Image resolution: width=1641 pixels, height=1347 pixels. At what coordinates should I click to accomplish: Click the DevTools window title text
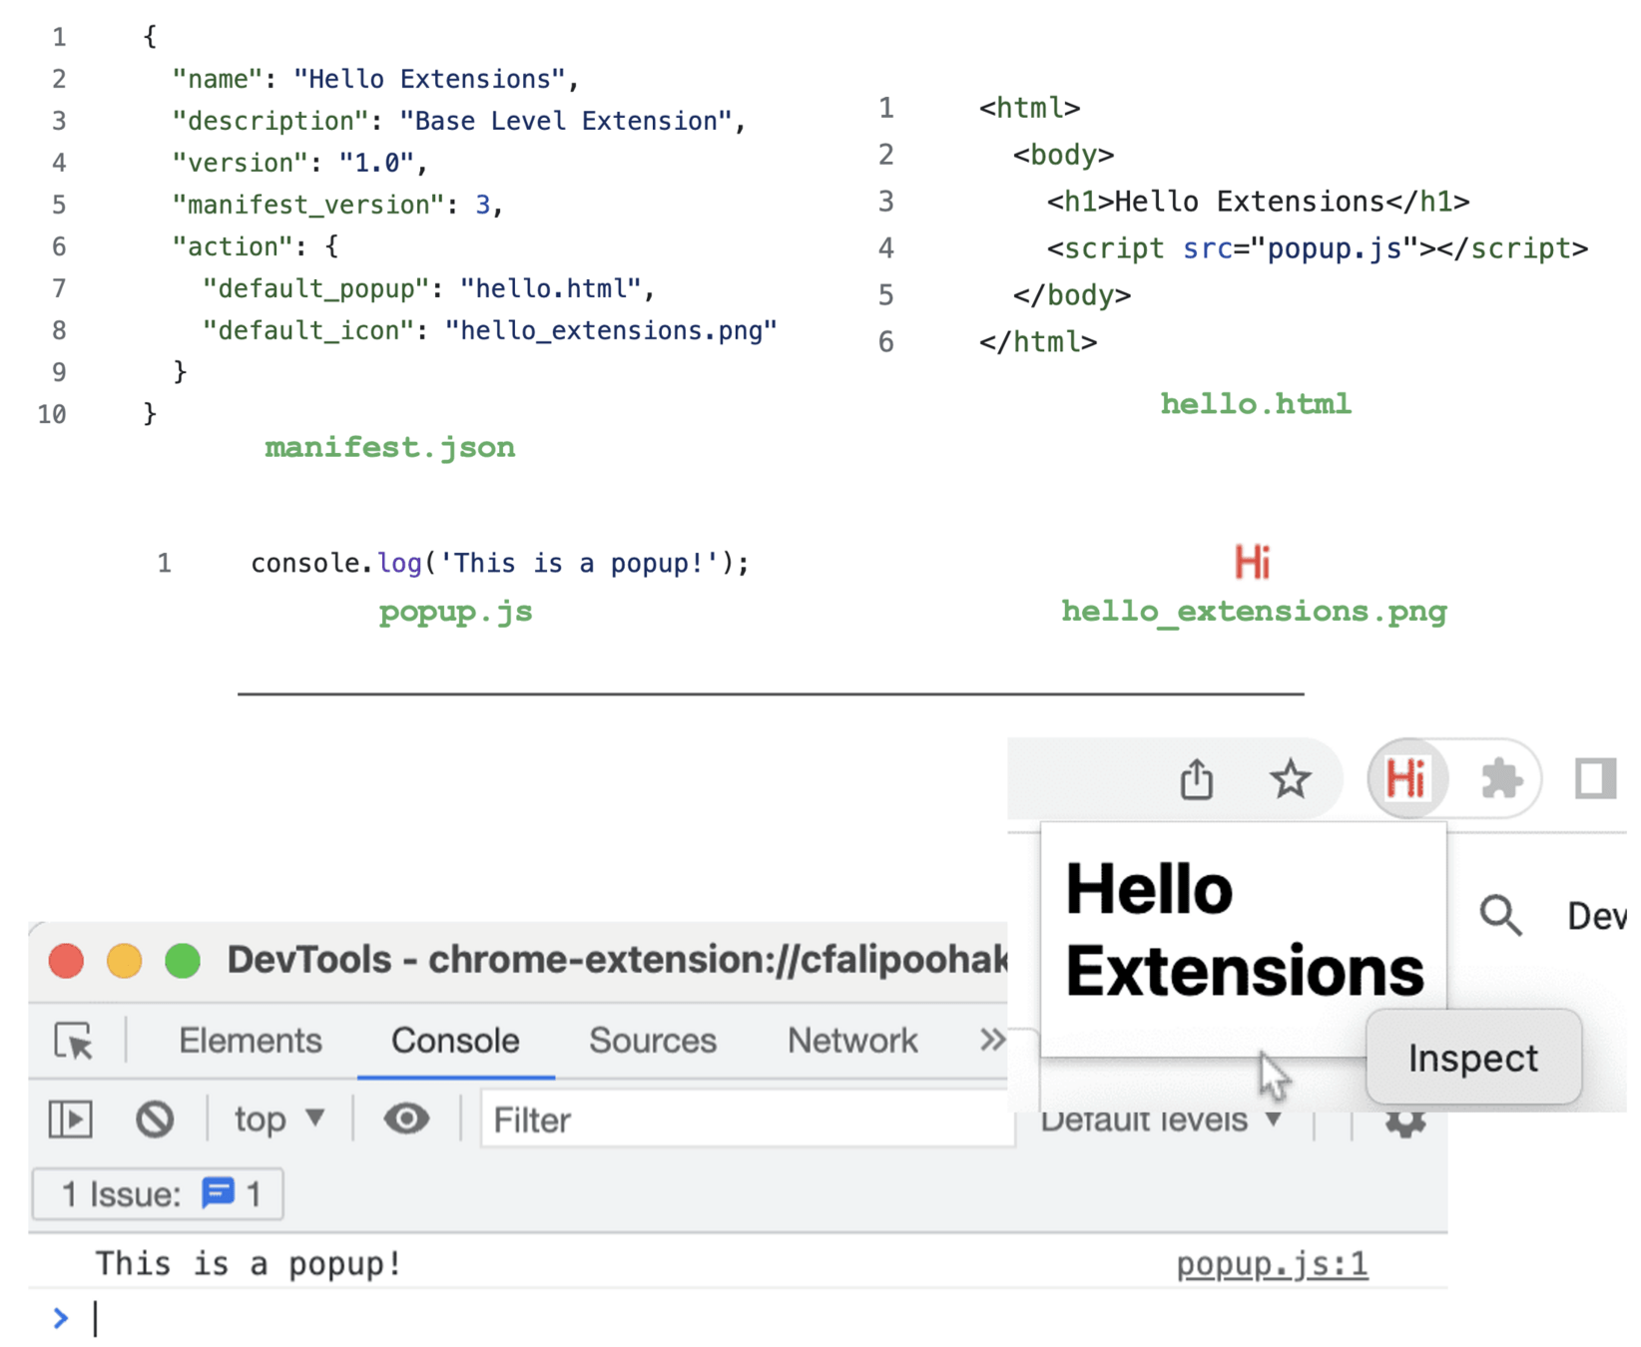(617, 960)
